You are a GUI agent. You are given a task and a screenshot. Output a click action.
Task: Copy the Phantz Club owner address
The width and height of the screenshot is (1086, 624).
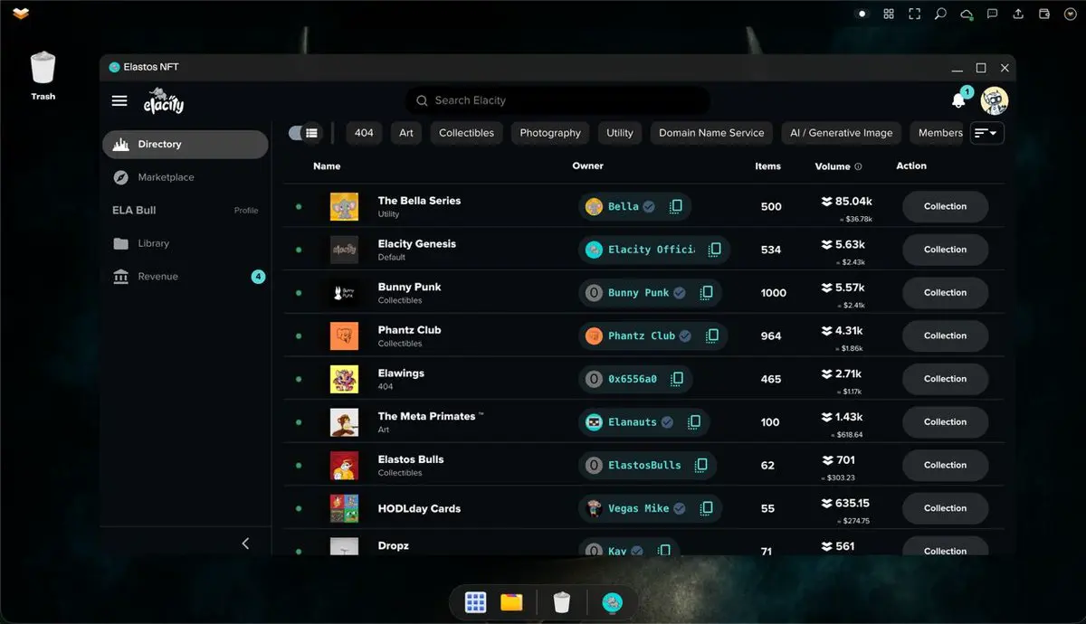(712, 336)
